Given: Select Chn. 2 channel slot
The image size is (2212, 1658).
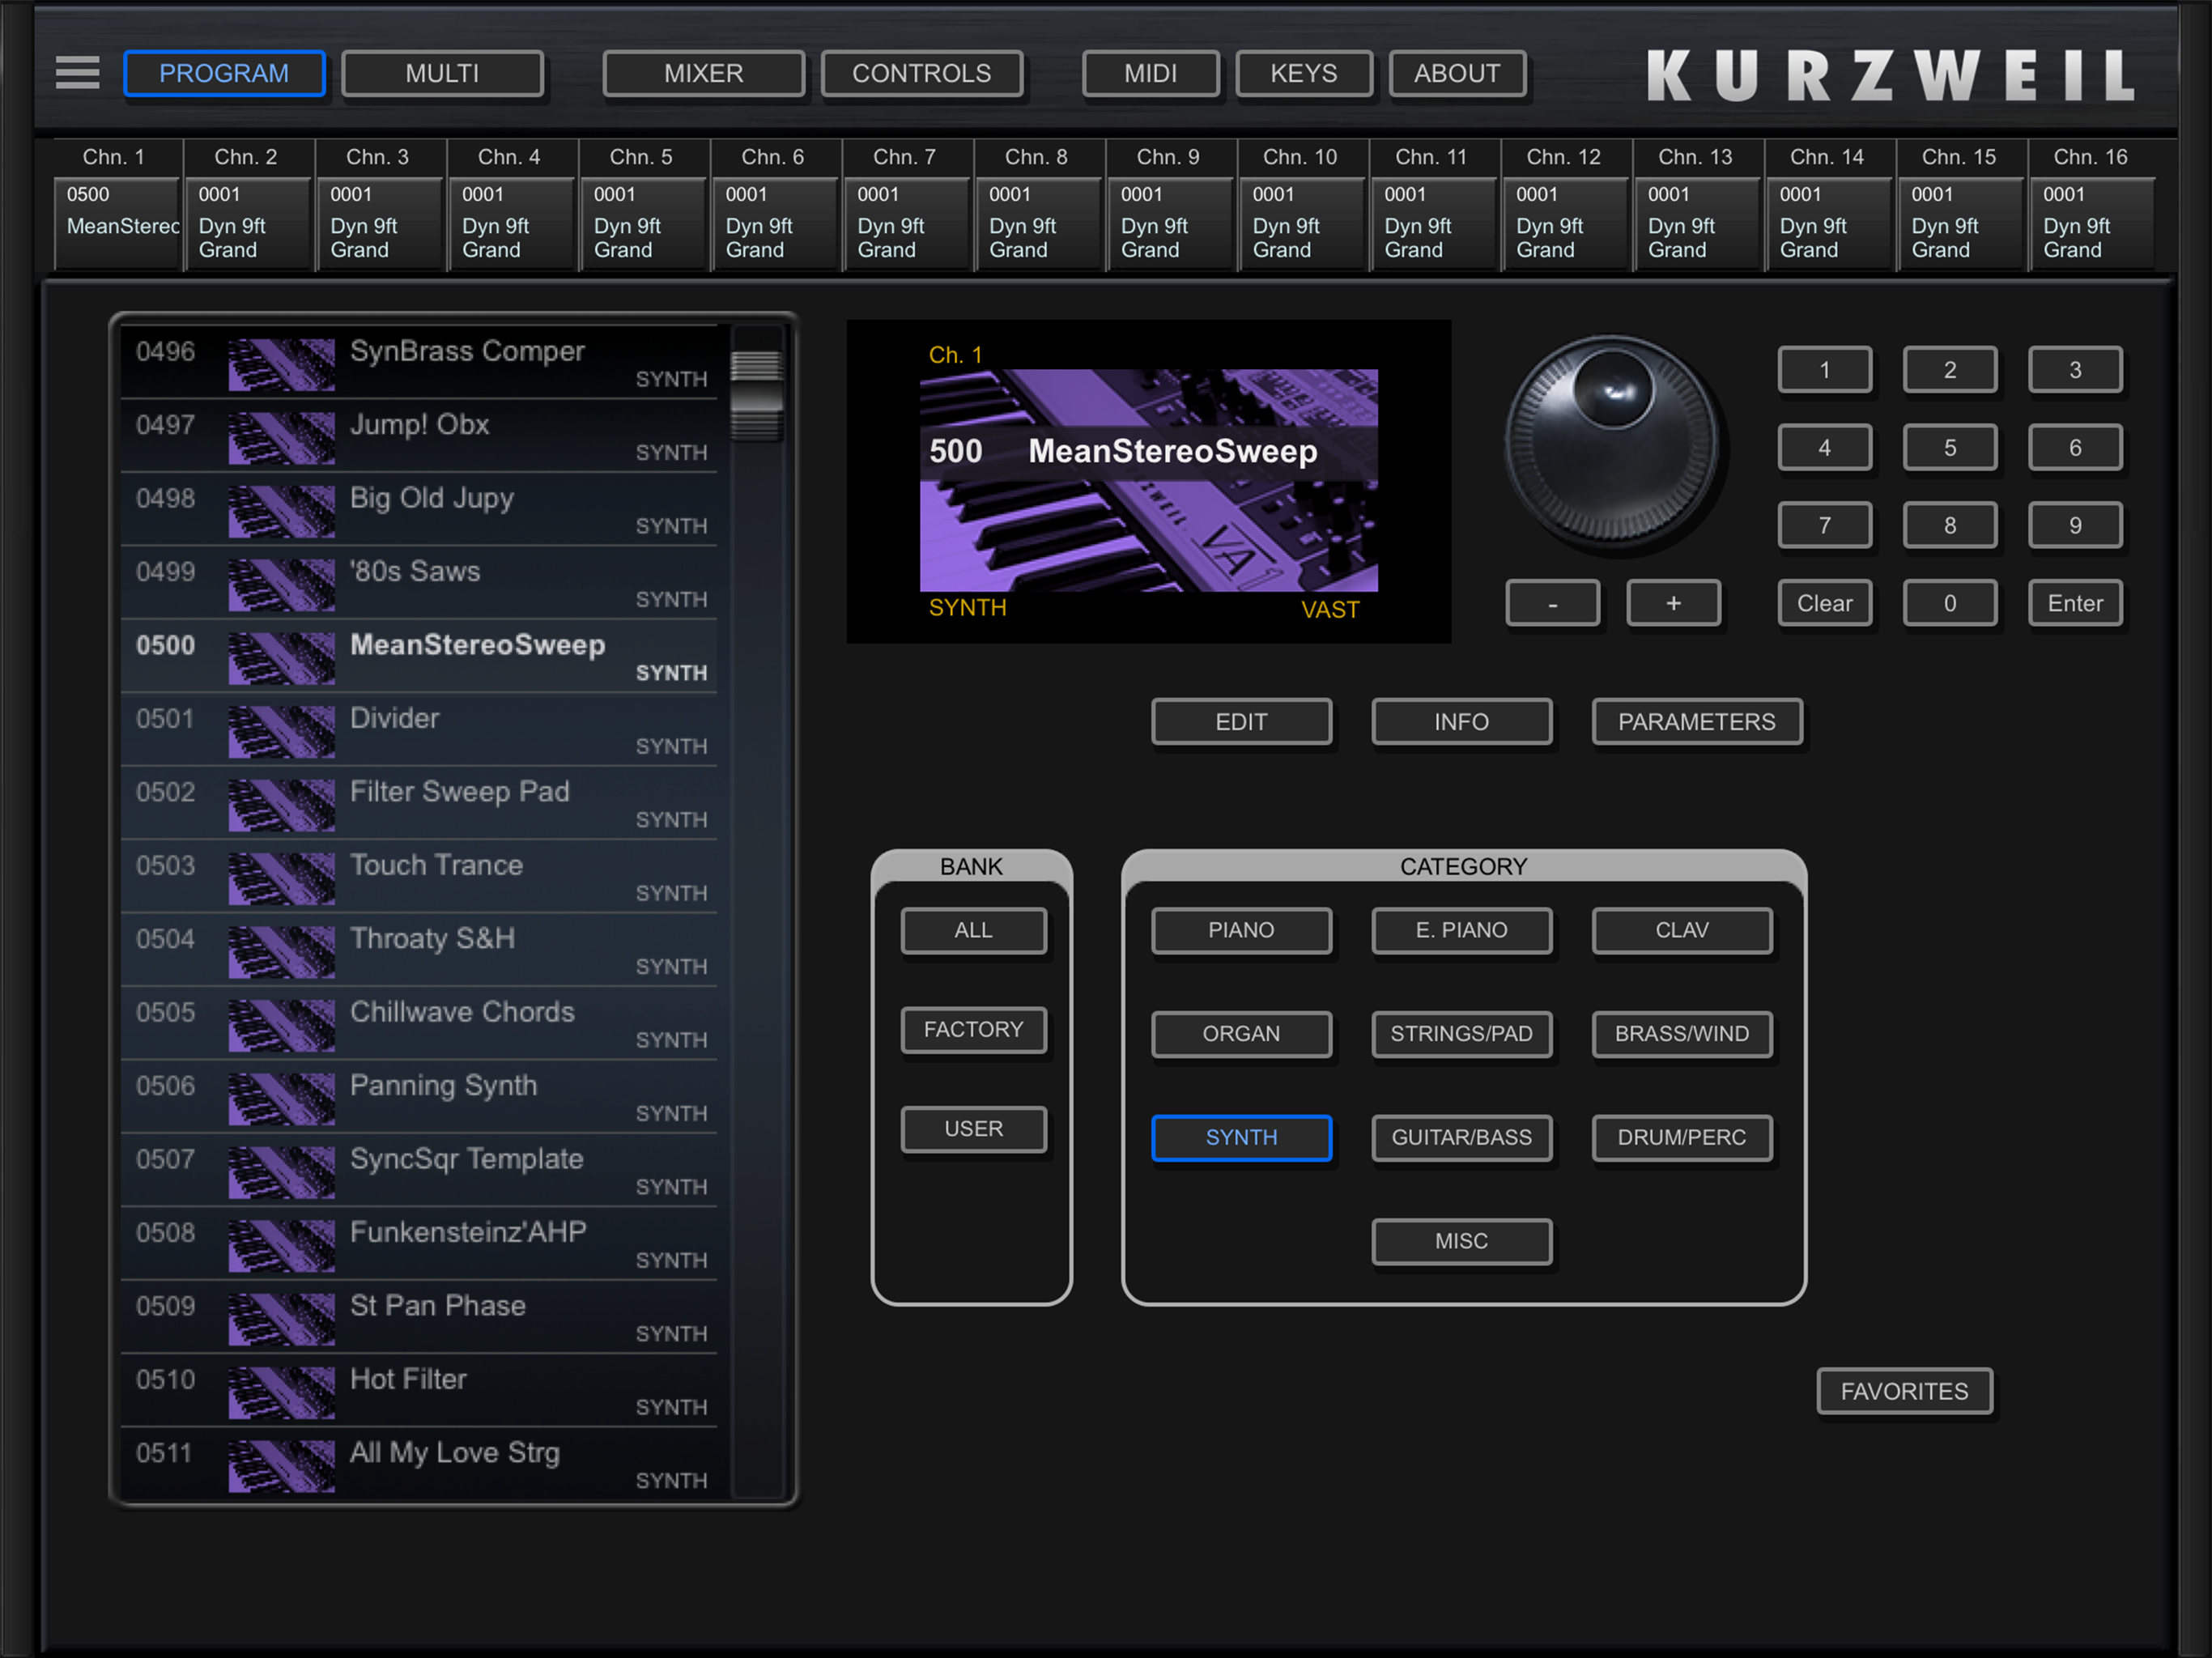Looking at the screenshot, I should 249,223.
